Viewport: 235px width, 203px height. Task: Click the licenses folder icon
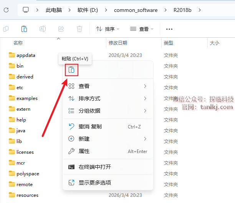pos(12,152)
